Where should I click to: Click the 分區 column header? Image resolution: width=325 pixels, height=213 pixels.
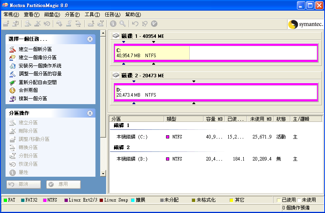137,119
